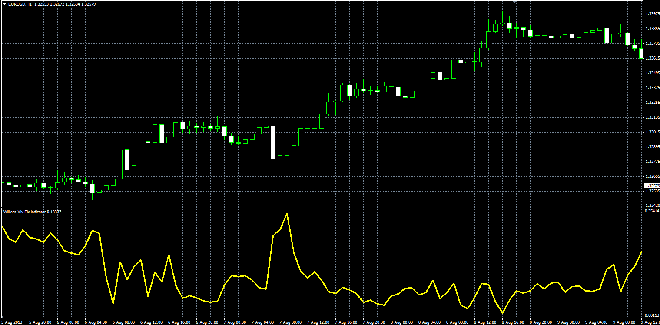The image size is (660, 325).
Task: Click the 1.32895 price scale label
Action: (652, 147)
